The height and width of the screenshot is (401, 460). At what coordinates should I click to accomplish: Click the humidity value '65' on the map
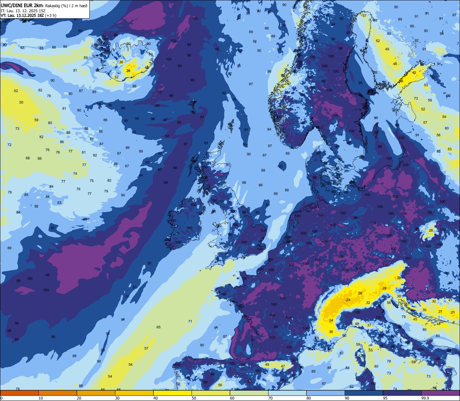pyautogui.click(x=158, y=327)
